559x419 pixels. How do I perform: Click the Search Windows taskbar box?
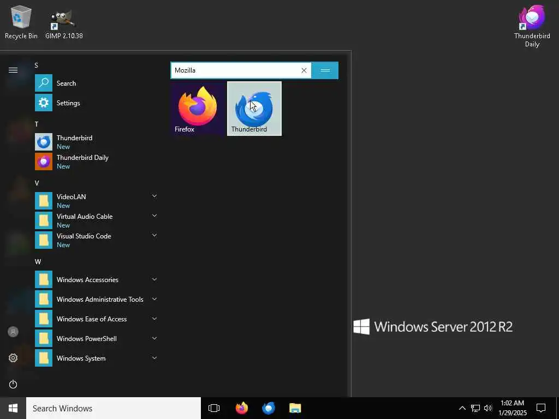tap(114, 408)
